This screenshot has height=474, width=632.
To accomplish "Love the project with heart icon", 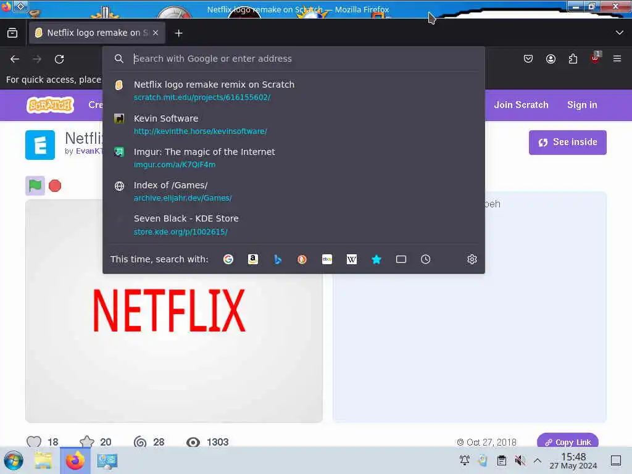I will click(x=34, y=442).
